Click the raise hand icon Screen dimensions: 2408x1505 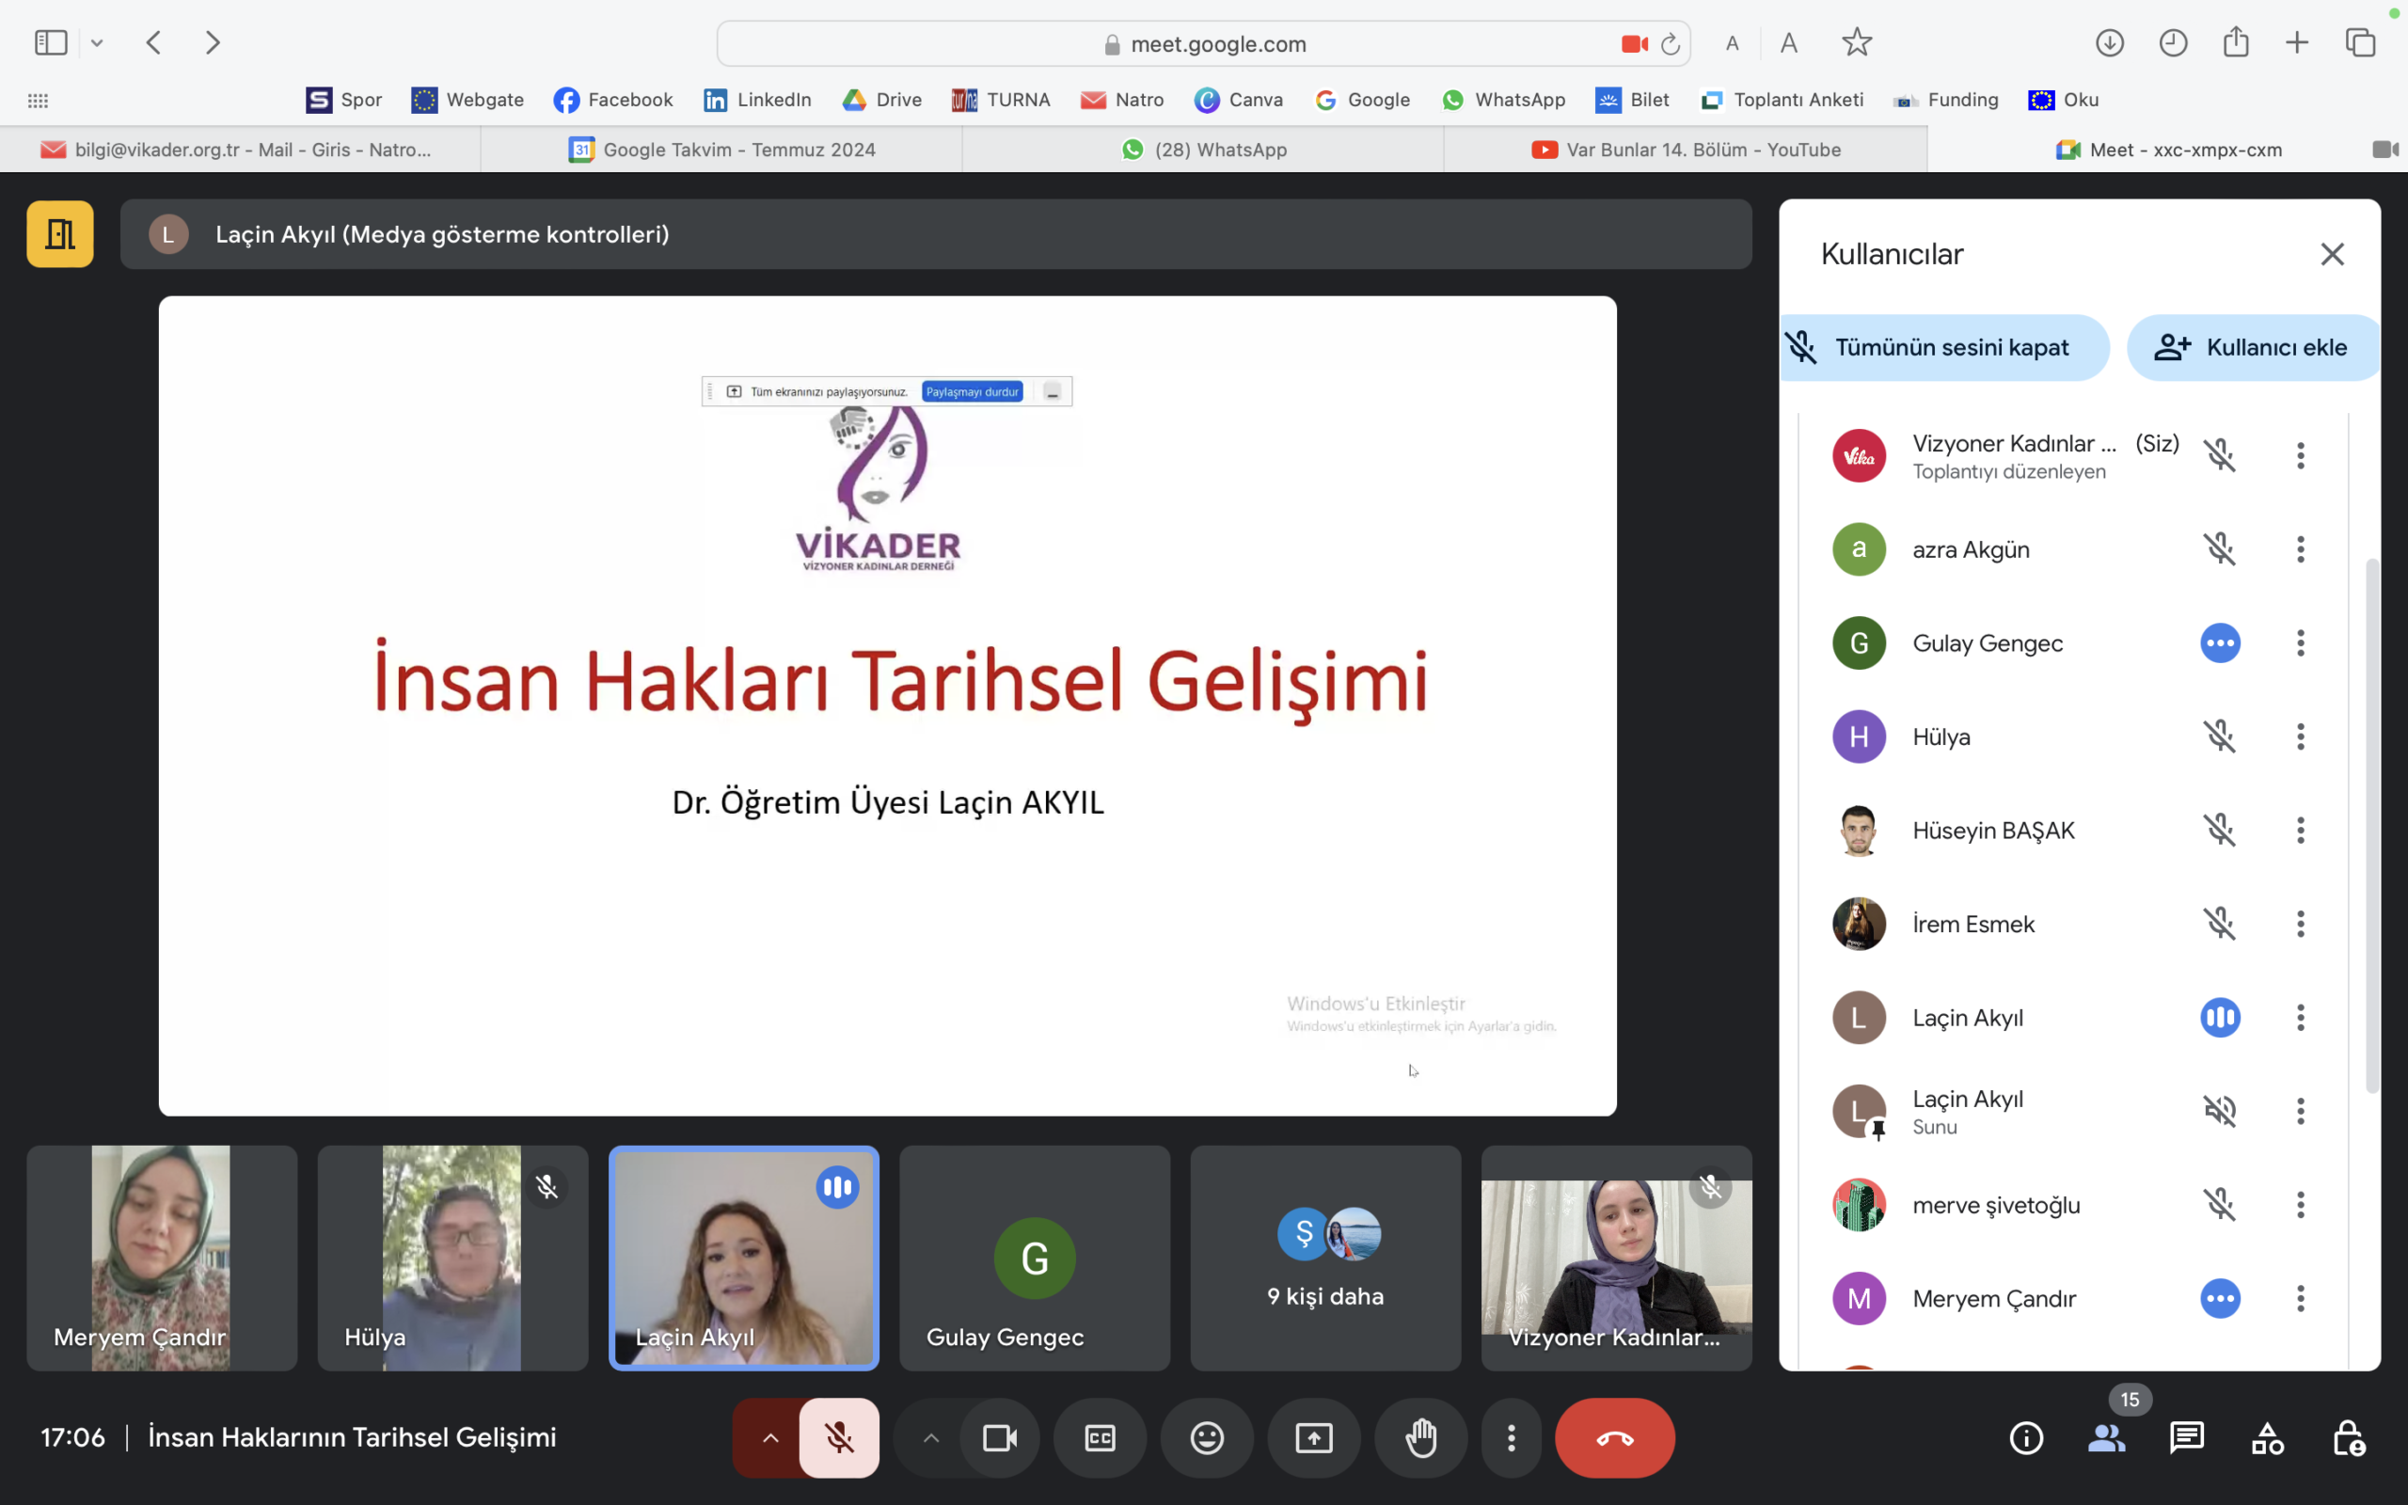click(1420, 1437)
